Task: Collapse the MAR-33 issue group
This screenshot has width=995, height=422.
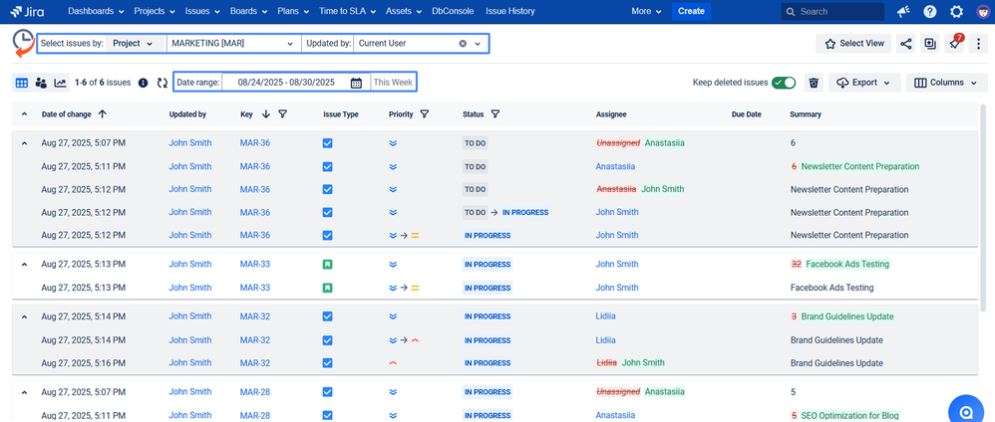Action: point(24,265)
